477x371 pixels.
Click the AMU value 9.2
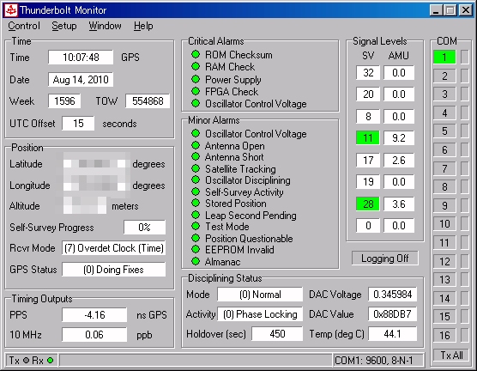tap(399, 138)
